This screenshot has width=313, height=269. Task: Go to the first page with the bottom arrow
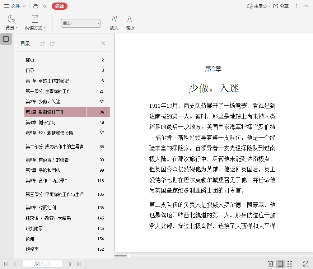tap(6, 264)
